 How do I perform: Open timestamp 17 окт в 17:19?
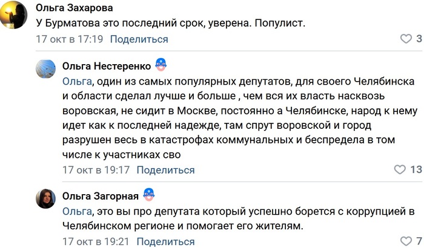70,39
